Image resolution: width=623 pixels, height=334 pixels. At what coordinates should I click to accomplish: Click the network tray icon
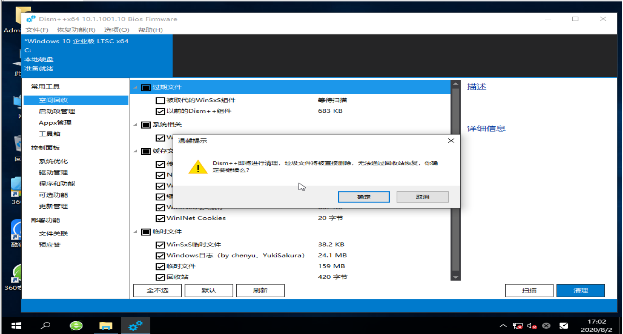[517, 326]
